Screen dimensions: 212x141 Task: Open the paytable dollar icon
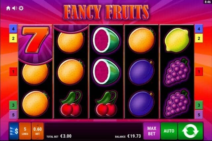[x=14, y=131]
